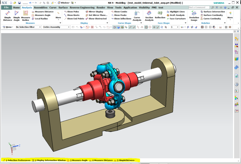
Task: Toggle Mirror Display
Action: pos(94,12)
